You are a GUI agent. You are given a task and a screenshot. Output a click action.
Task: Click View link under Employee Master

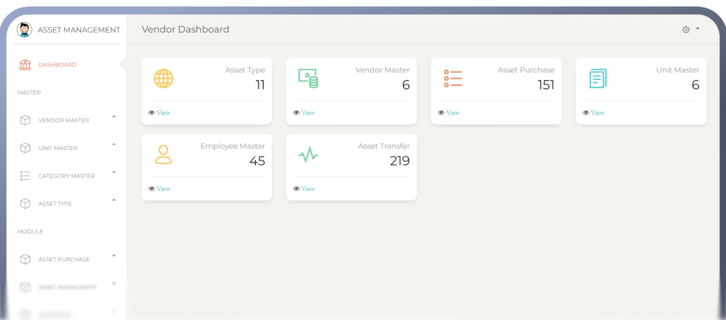click(163, 189)
